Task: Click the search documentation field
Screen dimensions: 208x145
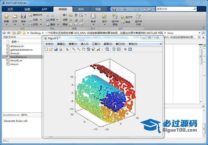Action: (175, 9)
